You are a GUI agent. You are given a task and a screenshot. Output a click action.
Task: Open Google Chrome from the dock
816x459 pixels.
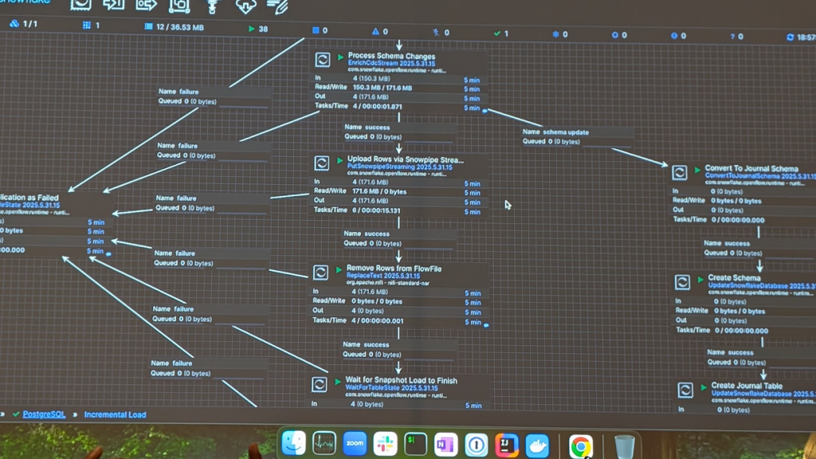[581, 446]
